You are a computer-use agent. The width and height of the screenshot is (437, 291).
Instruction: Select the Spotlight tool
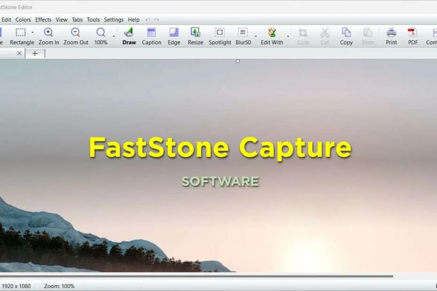(x=219, y=35)
